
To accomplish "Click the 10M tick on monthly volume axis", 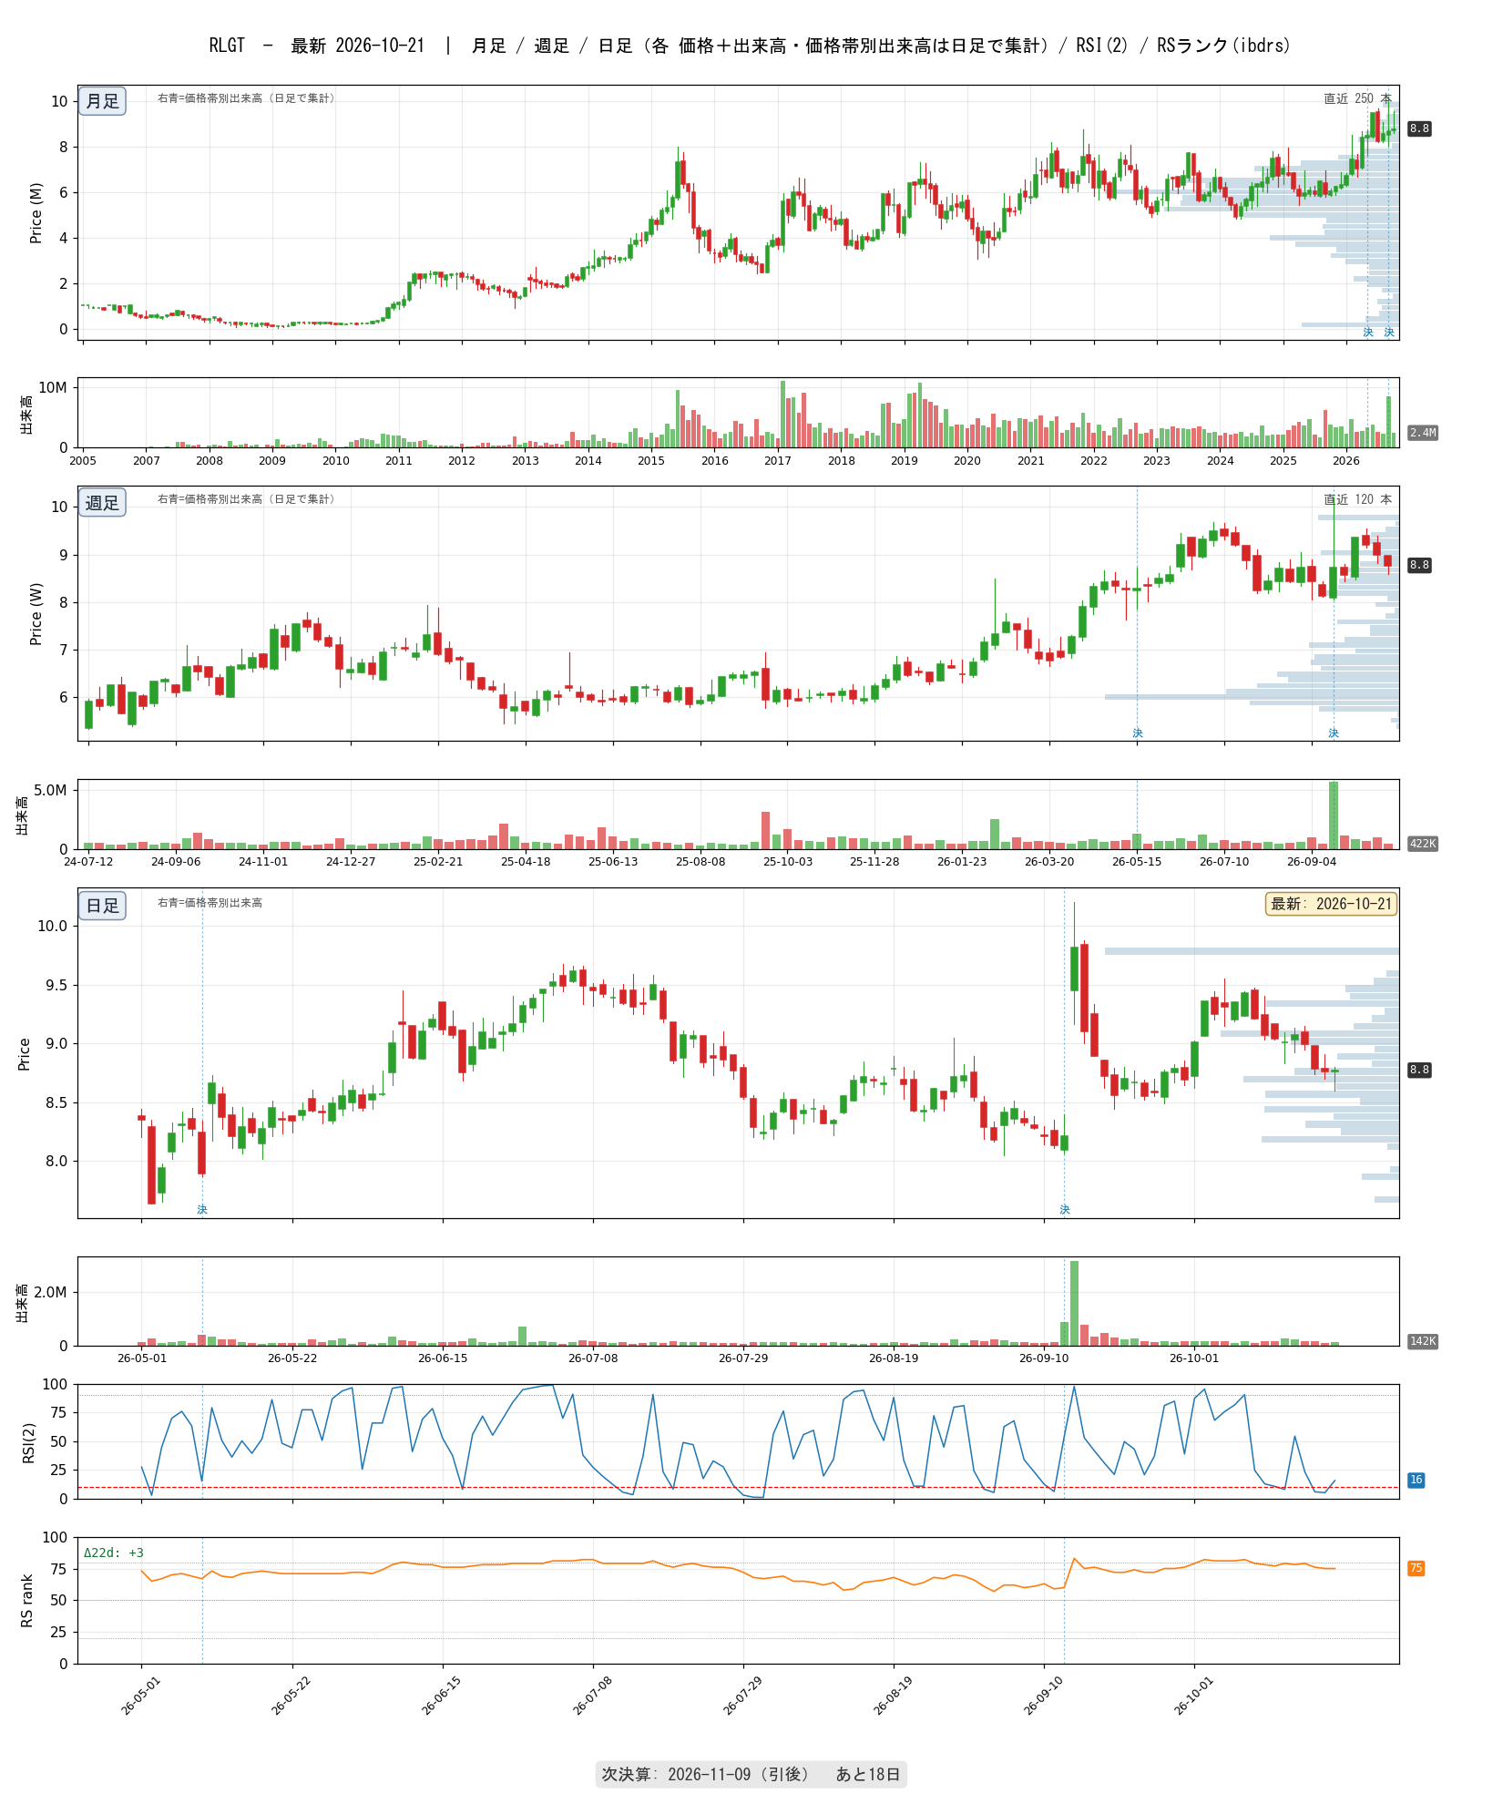I will pos(53,387).
